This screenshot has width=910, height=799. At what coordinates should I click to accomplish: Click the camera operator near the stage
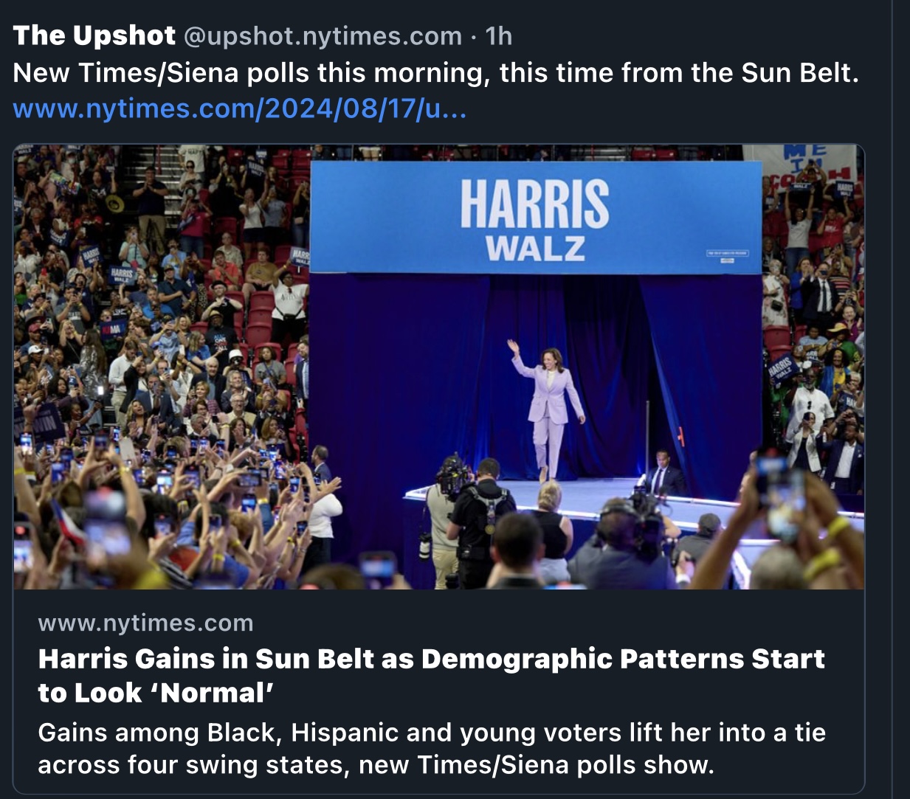(480, 516)
